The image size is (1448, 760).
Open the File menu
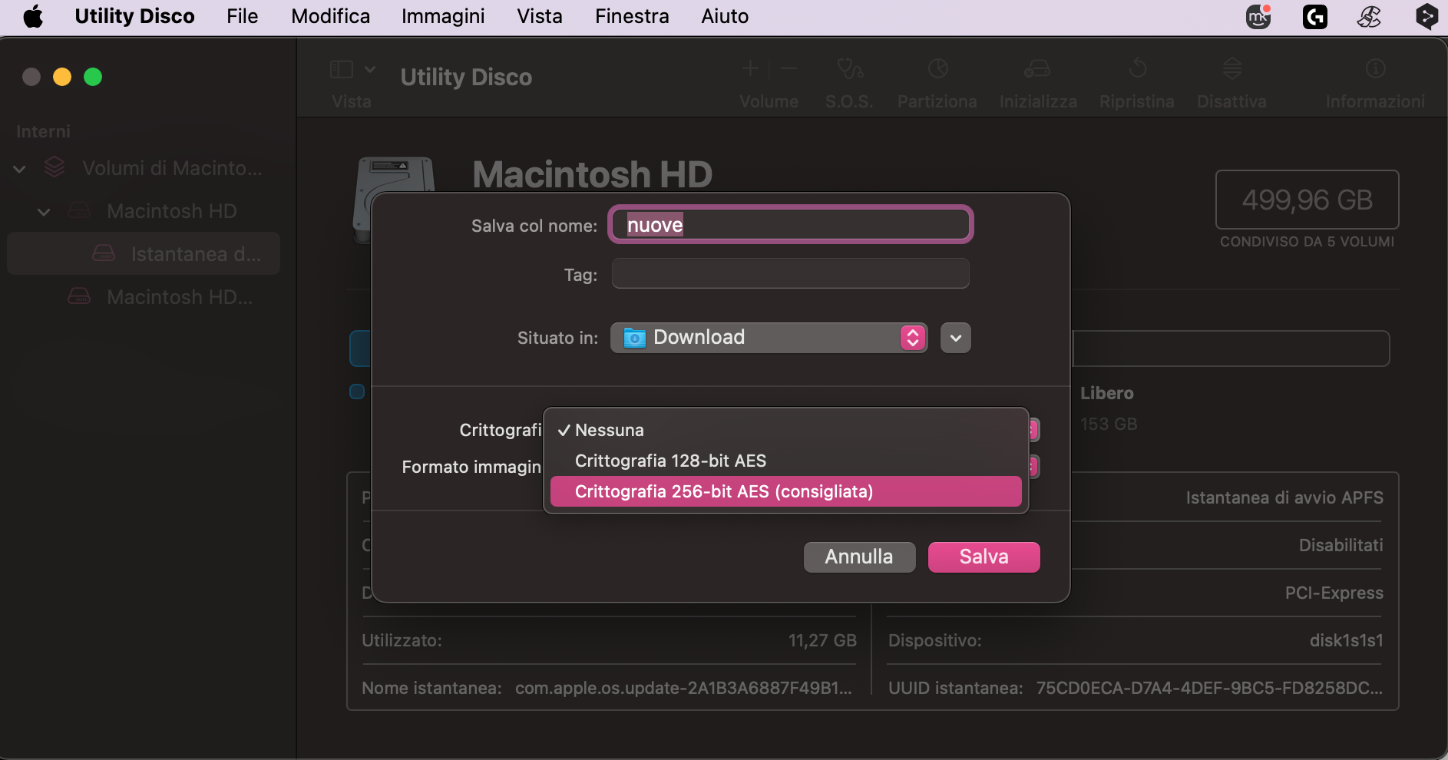[242, 16]
